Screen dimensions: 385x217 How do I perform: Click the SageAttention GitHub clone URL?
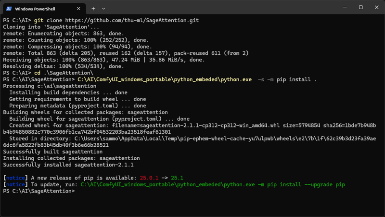coord(132,20)
